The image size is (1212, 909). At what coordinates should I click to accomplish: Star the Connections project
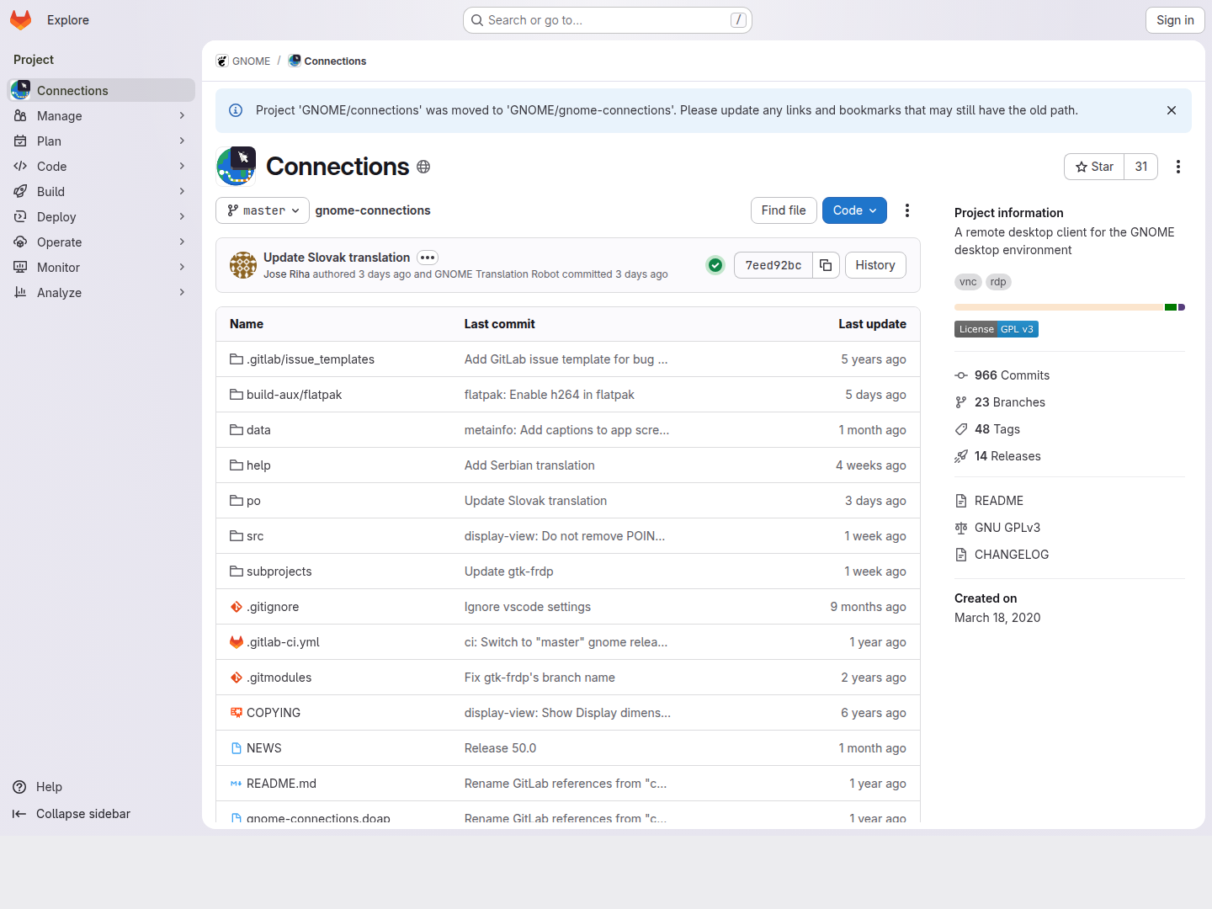click(1094, 167)
